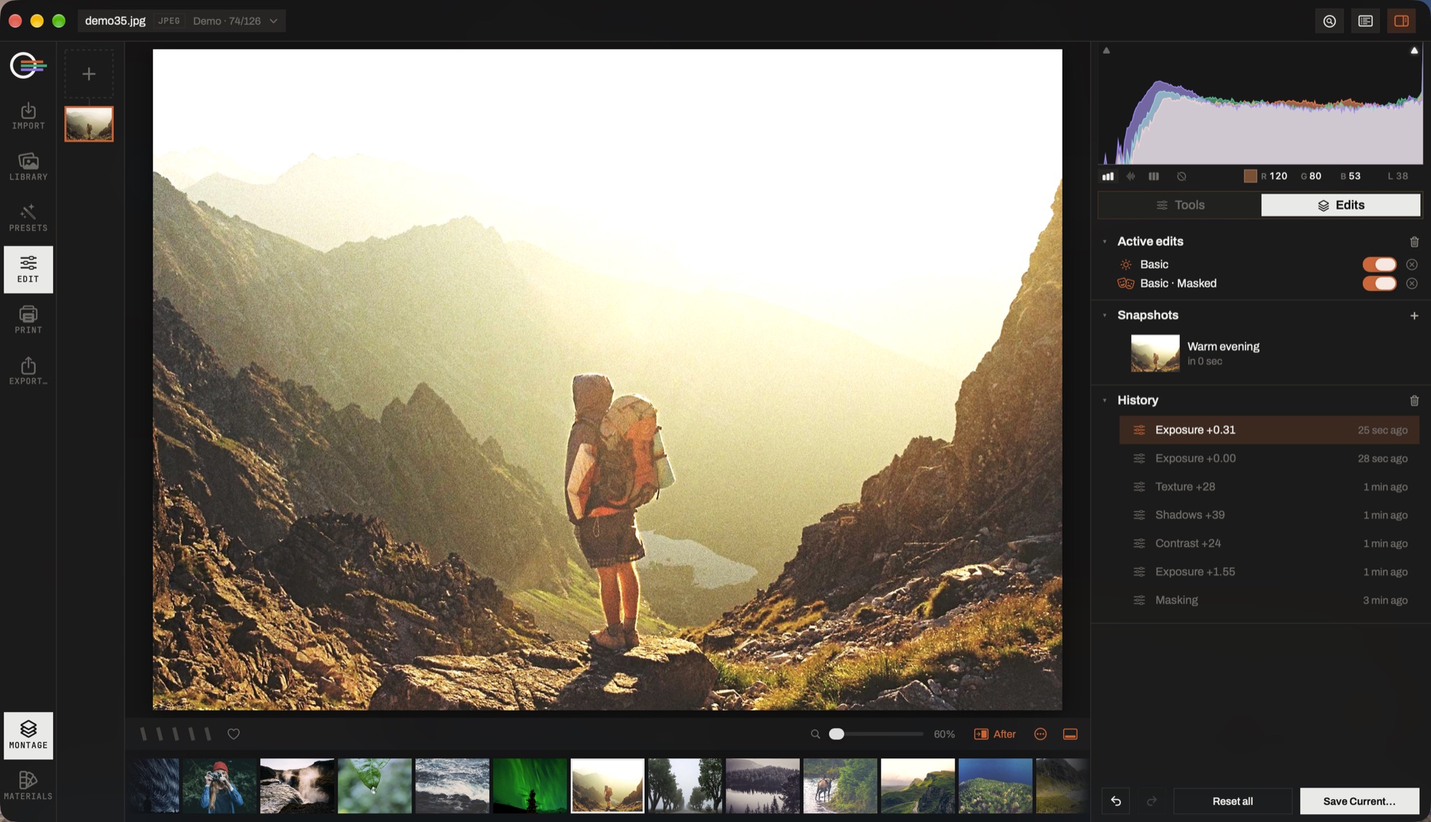Open the Materials section
The width and height of the screenshot is (1431, 822).
[x=28, y=786]
